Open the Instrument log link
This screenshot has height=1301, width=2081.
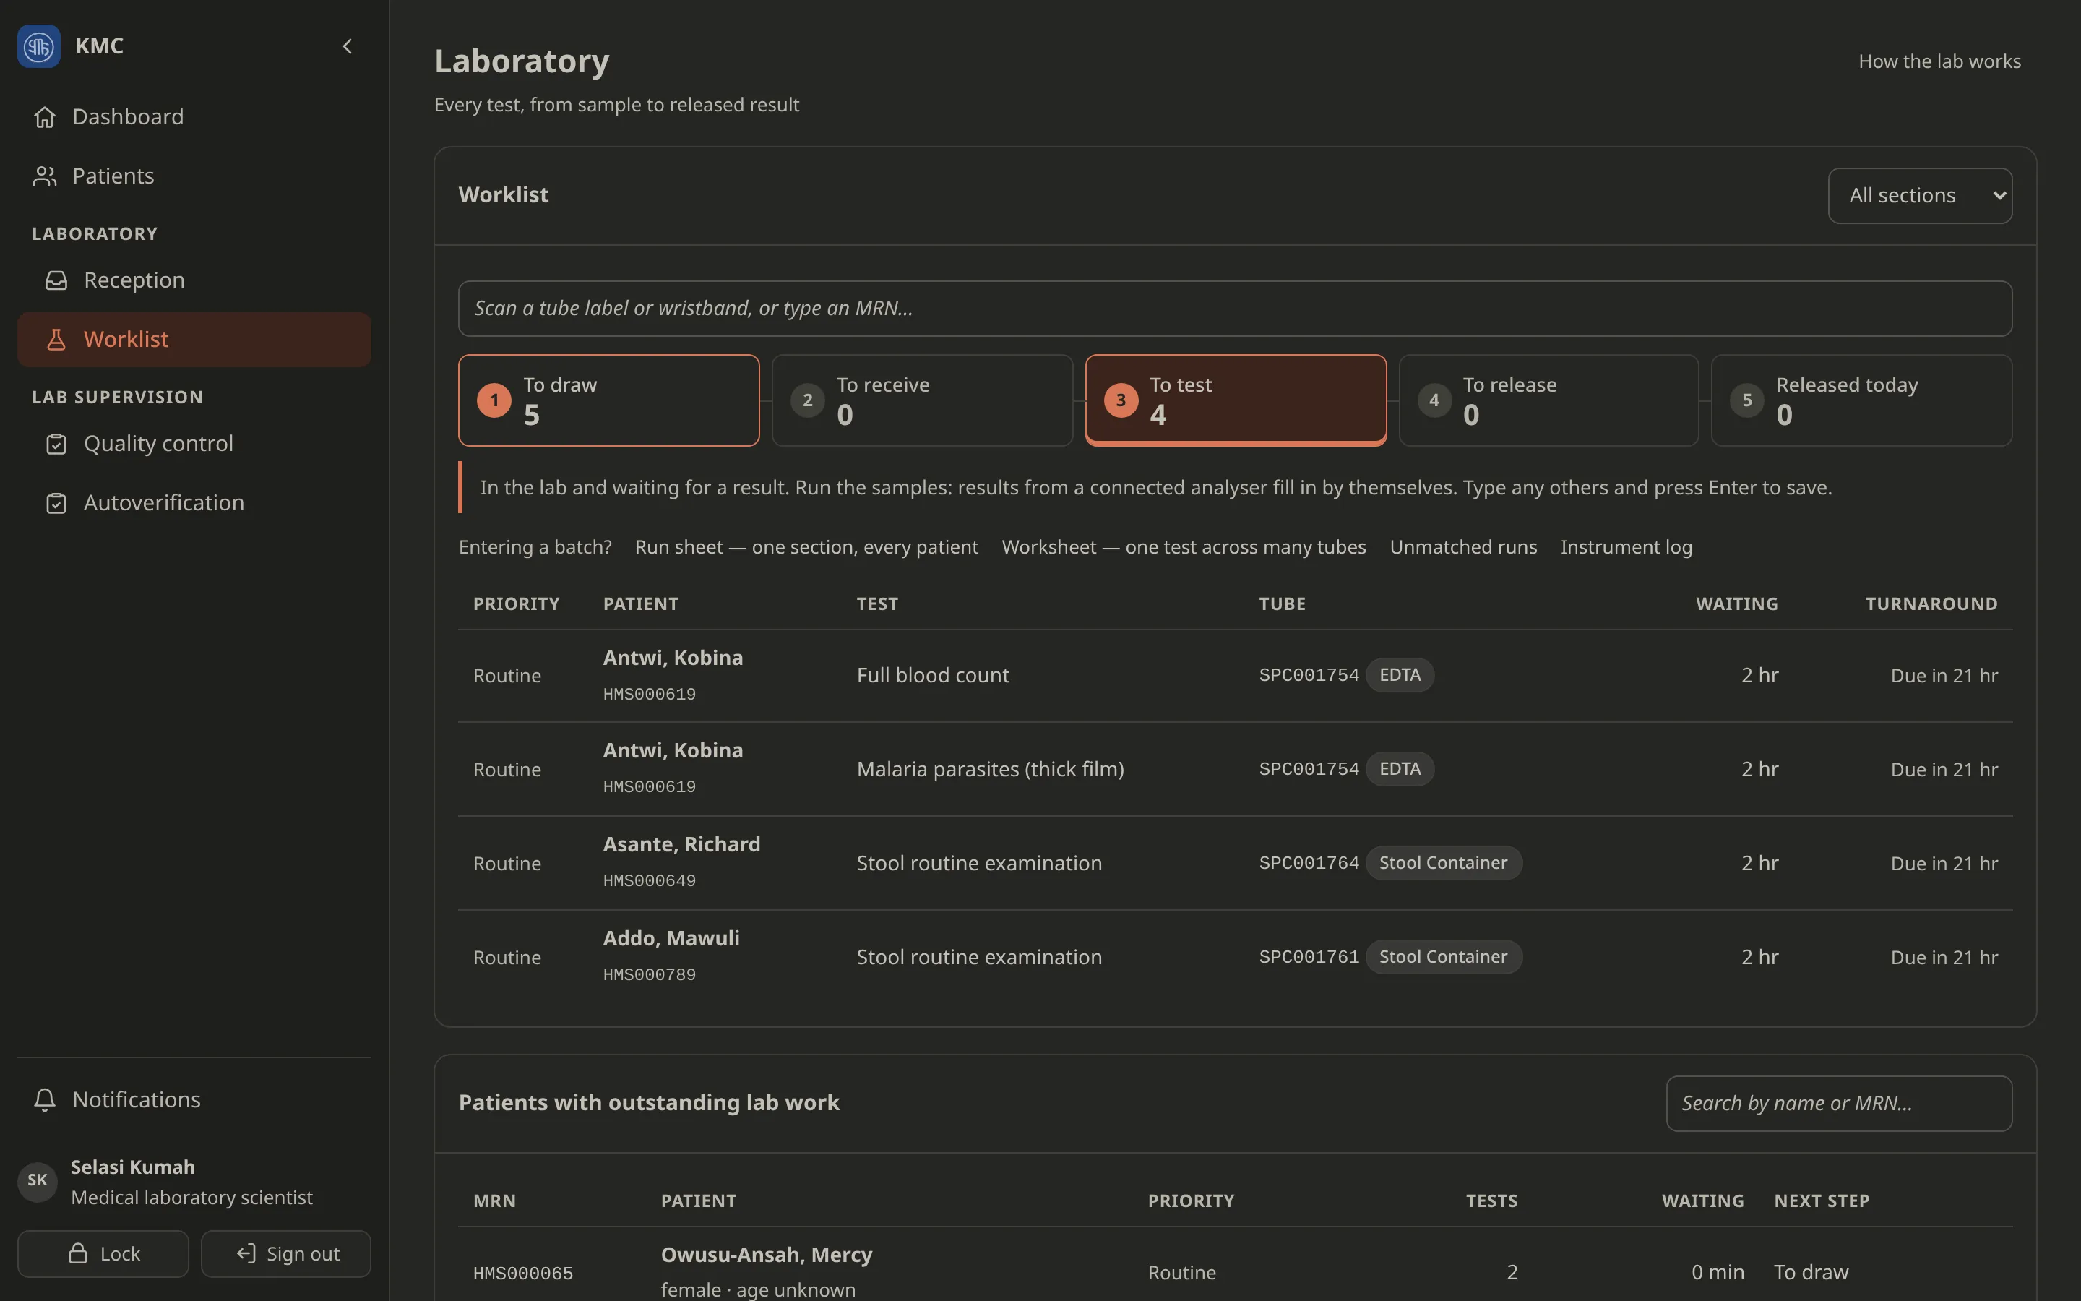click(1626, 547)
